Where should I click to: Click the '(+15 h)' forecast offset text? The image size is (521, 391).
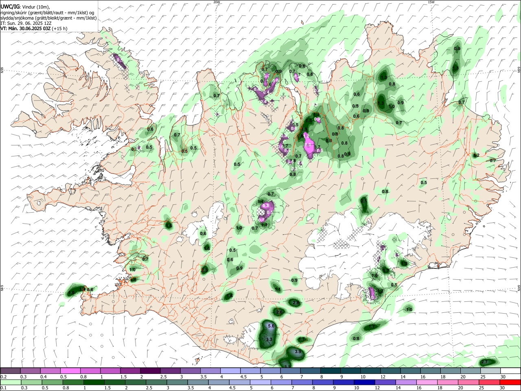[x=59, y=29]
